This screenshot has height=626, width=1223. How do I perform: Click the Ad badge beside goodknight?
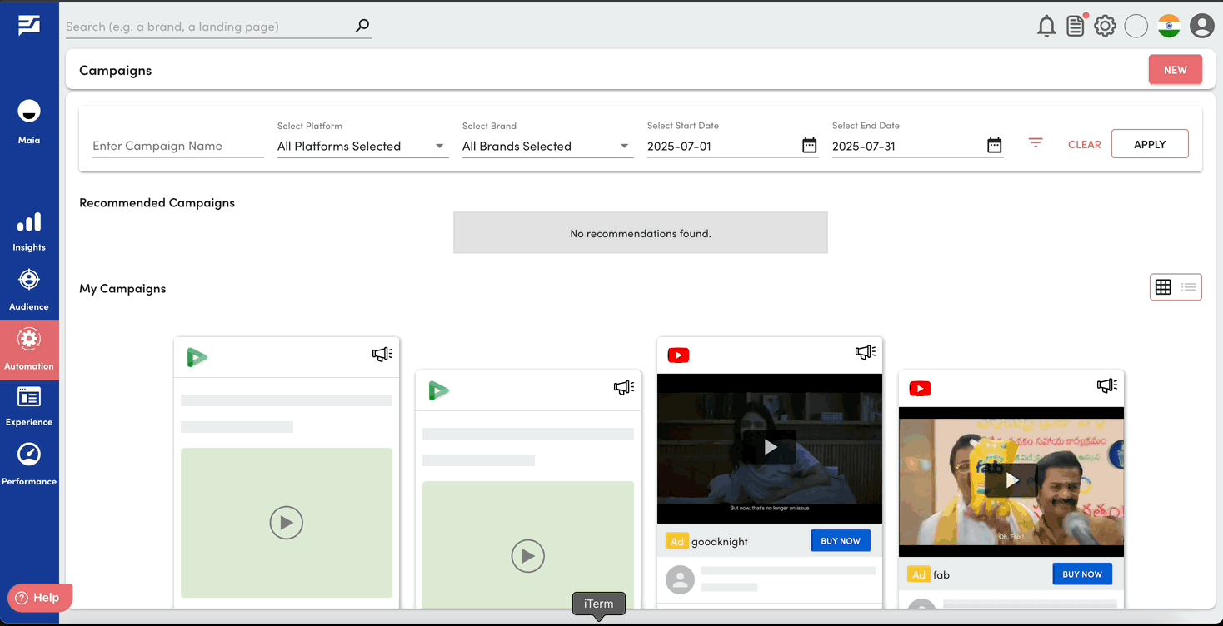[676, 541]
